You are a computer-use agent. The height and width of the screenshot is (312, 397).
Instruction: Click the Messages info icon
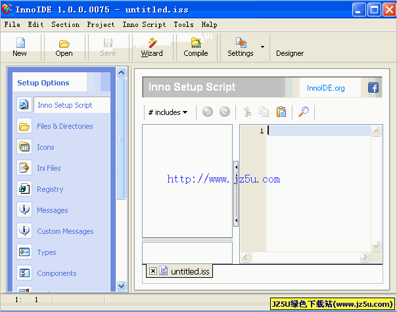point(24,210)
